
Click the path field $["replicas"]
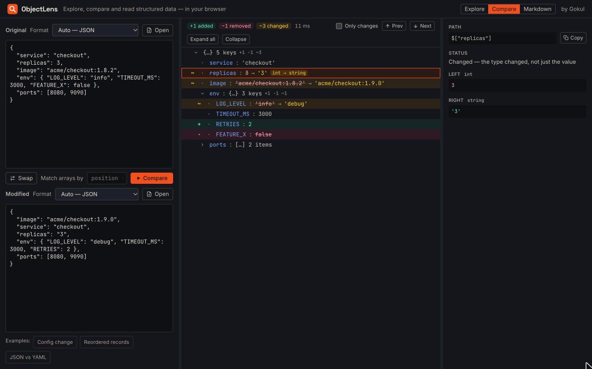[x=503, y=38]
